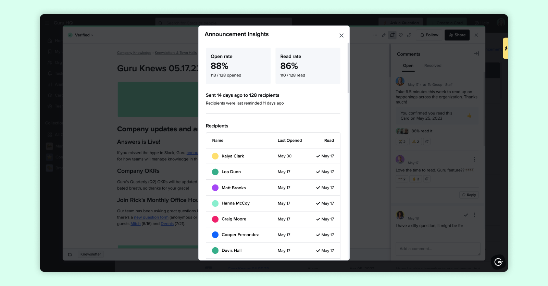Click the pencil edit card icon
Image resolution: width=548 pixels, height=286 pixels.
coord(384,35)
